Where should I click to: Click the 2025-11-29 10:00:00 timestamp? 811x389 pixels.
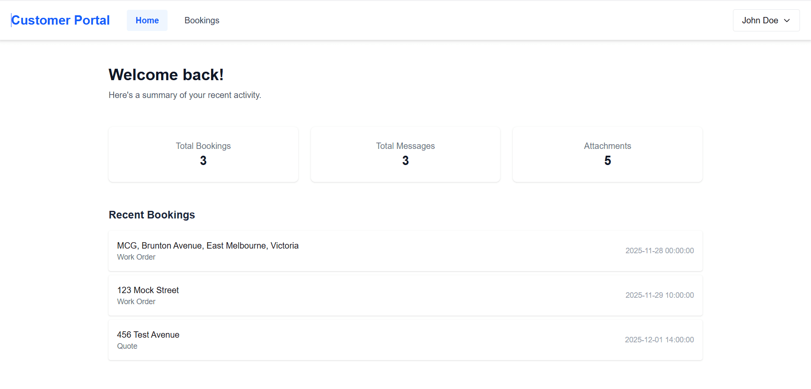(x=660, y=295)
